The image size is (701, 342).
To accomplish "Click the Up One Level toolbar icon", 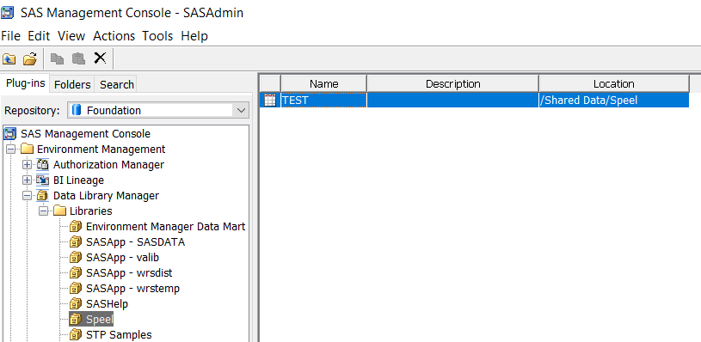I will tap(9, 58).
